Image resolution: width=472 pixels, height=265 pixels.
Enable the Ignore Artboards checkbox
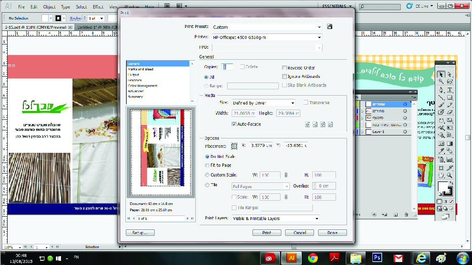click(x=284, y=76)
